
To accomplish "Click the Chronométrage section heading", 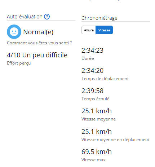I will click(x=99, y=18).
